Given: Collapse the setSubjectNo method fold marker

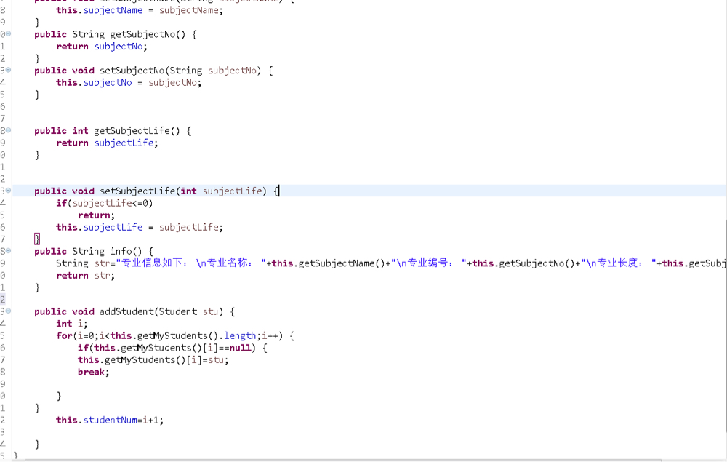Looking at the screenshot, I should [x=8, y=70].
